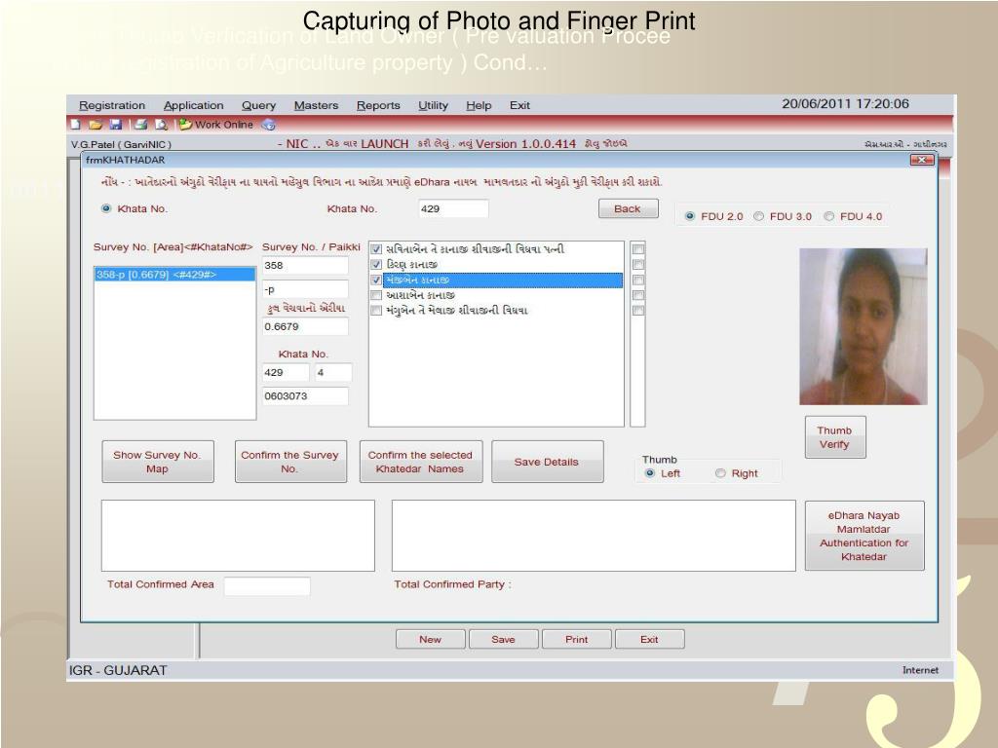Uncheck the સવિતાબેન તે કાનાજી khatedar checkbox
Screen dimensions: 998x748
coord(376,249)
